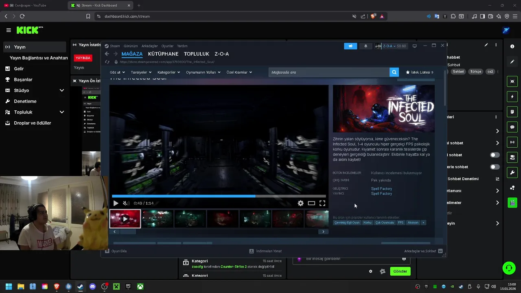Screen dimensions: 521x293
Task: Toggle the lower chat switch in Kick settings
Action: click(x=495, y=167)
